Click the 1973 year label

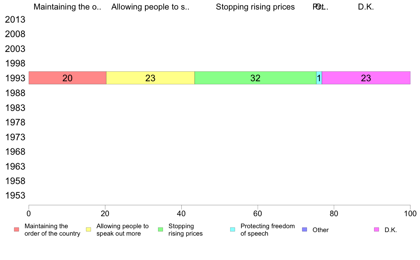15,137
